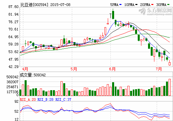The width and height of the screenshot is (173, 121).
Task: Click the 6月 month label
Action: [x=112, y=69]
